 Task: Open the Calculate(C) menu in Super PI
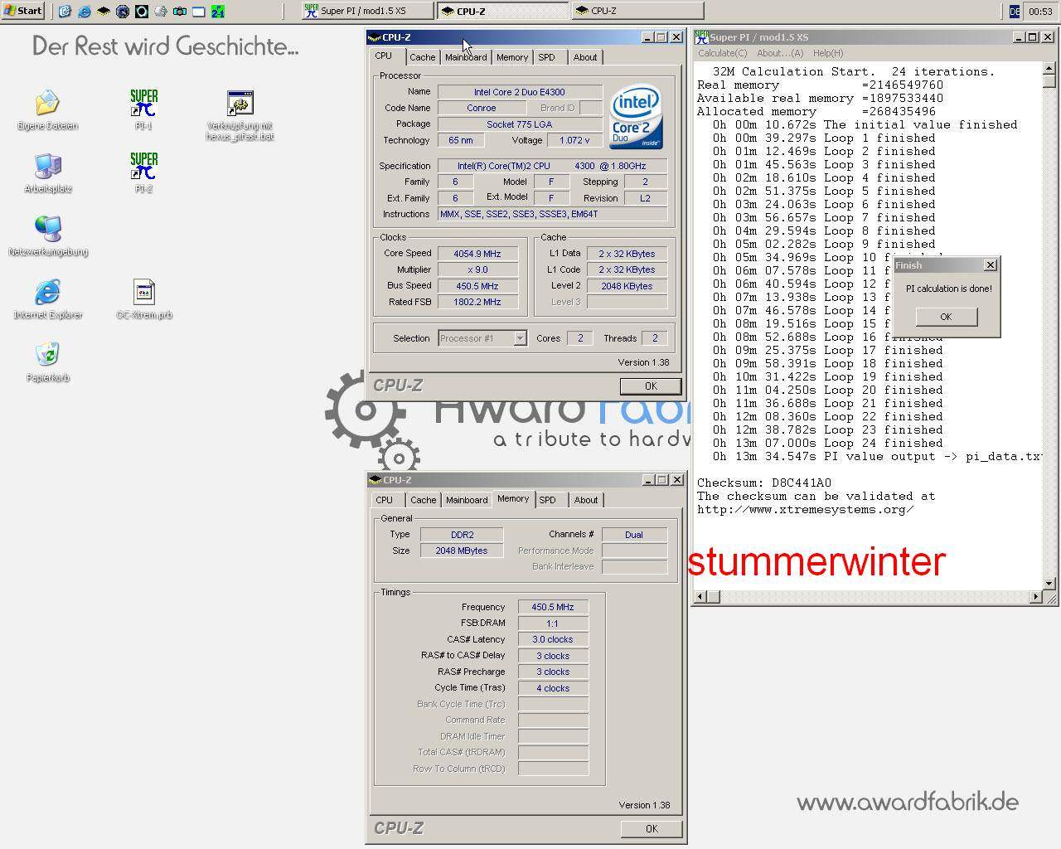(722, 53)
